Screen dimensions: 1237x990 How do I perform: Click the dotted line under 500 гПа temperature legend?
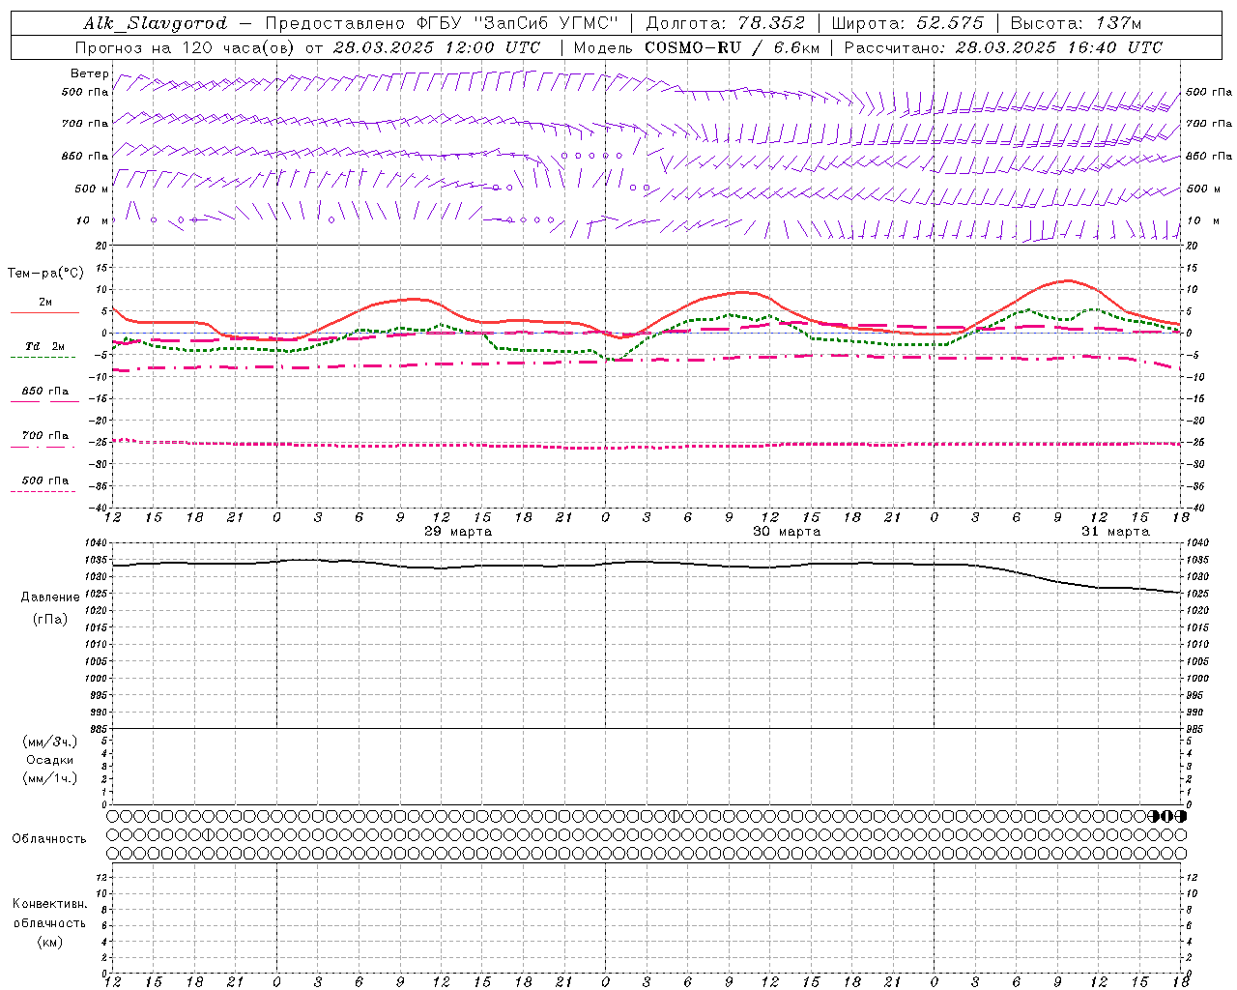[44, 491]
